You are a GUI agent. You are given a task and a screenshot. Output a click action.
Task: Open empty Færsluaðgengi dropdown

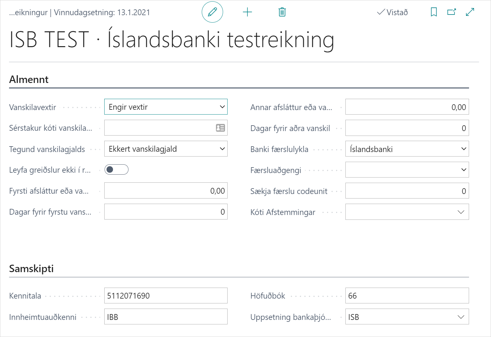pyautogui.click(x=407, y=170)
